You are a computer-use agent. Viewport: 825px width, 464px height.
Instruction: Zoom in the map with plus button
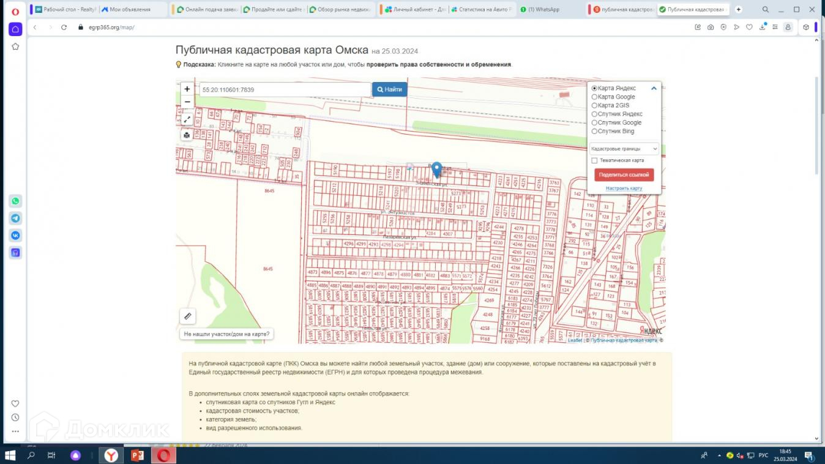(187, 89)
